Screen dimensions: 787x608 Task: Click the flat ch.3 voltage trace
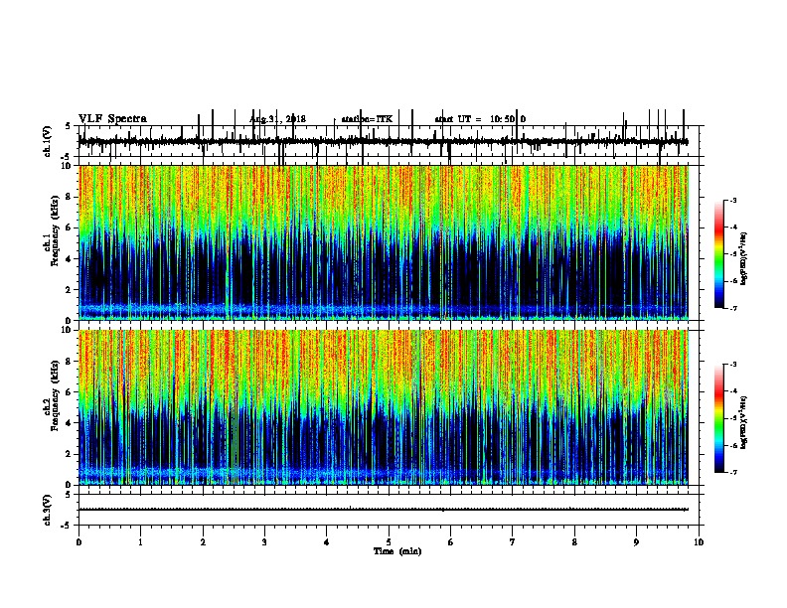point(384,510)
